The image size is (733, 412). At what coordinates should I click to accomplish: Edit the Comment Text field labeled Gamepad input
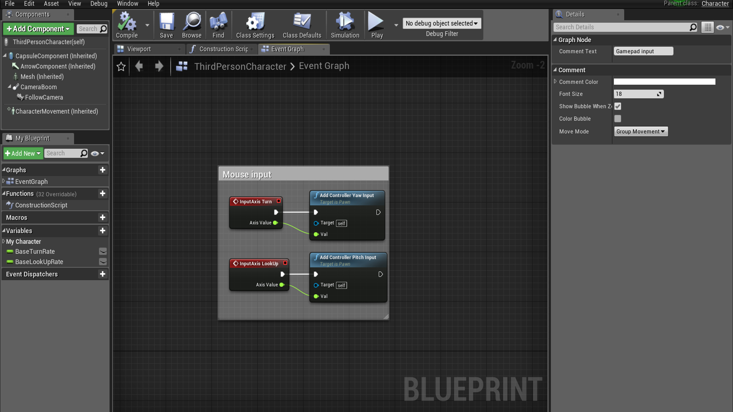(x=643, y=51)
